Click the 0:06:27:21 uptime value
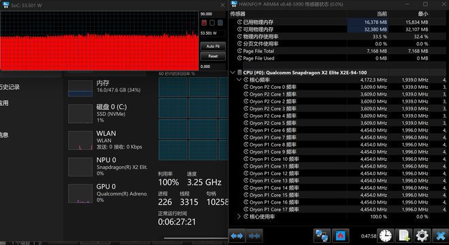Image resolution: width=449 pixels, height=245 pixels. point(177,222)
